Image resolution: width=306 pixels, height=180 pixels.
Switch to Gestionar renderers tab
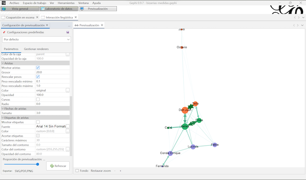[36, 49]
